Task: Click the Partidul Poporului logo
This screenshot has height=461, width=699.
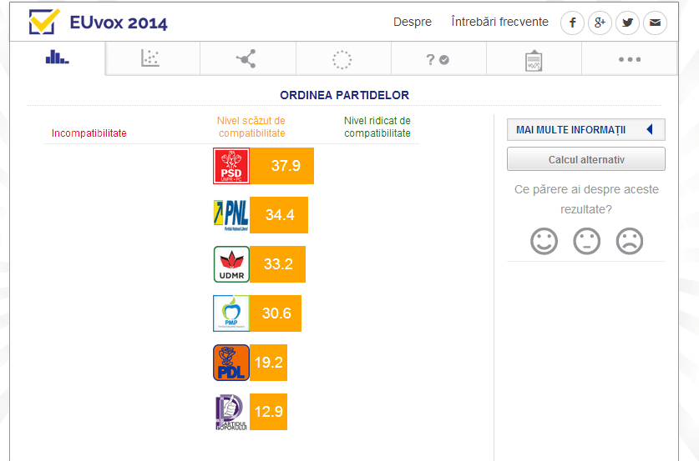Action: (x=231, y=412)
